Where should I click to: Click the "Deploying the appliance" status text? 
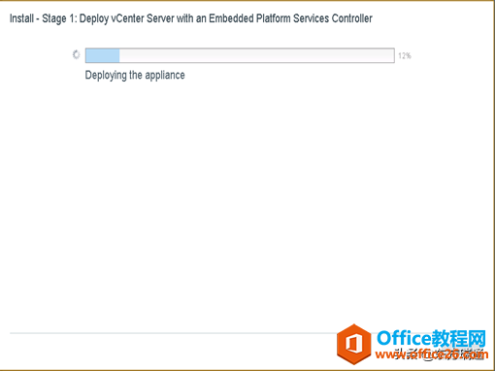point(135,75)
